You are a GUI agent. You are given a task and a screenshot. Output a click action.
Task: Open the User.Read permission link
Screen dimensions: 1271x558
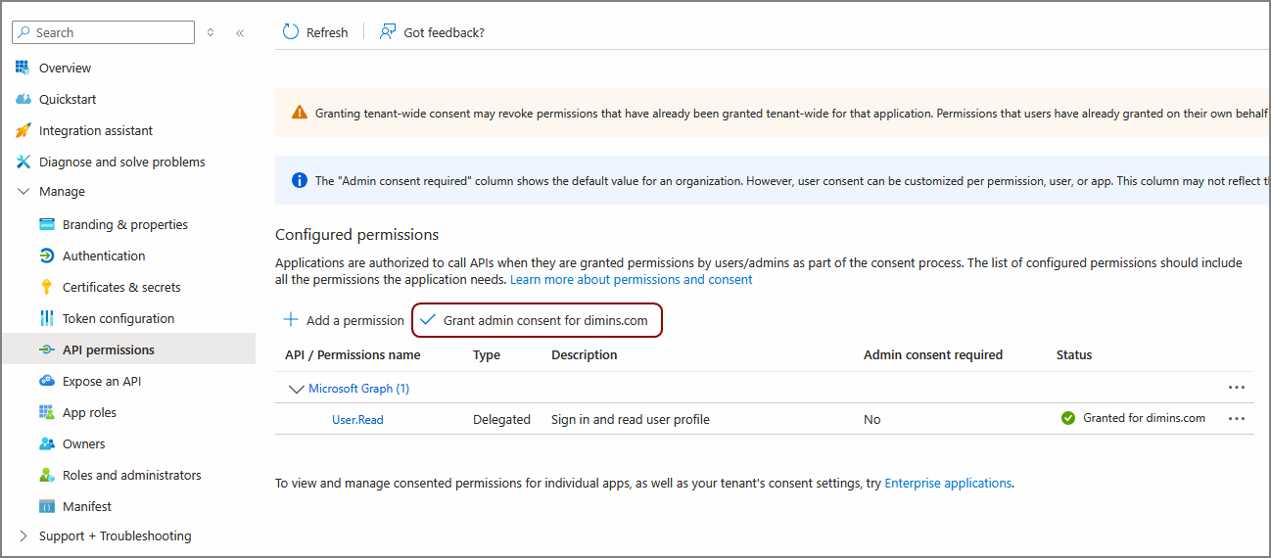(357, 419)
